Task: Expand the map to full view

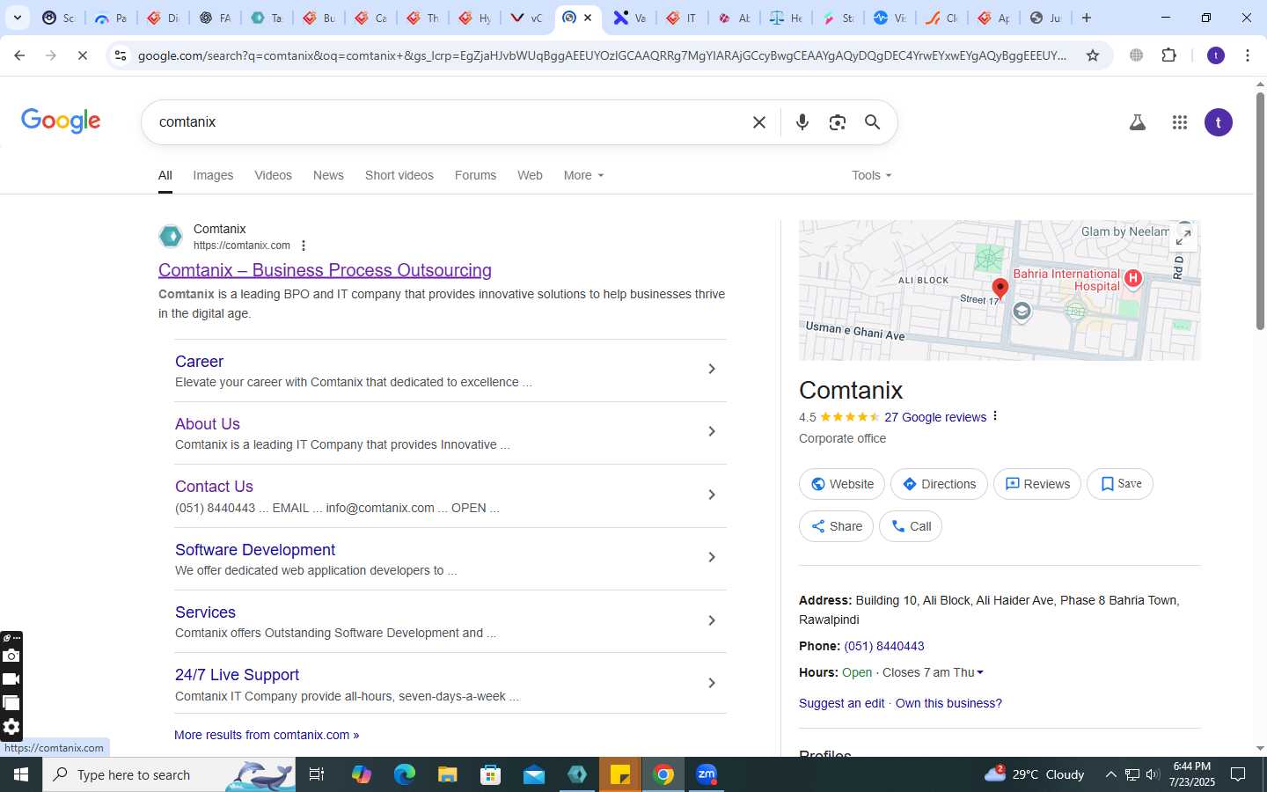Action: (1183, 237)
